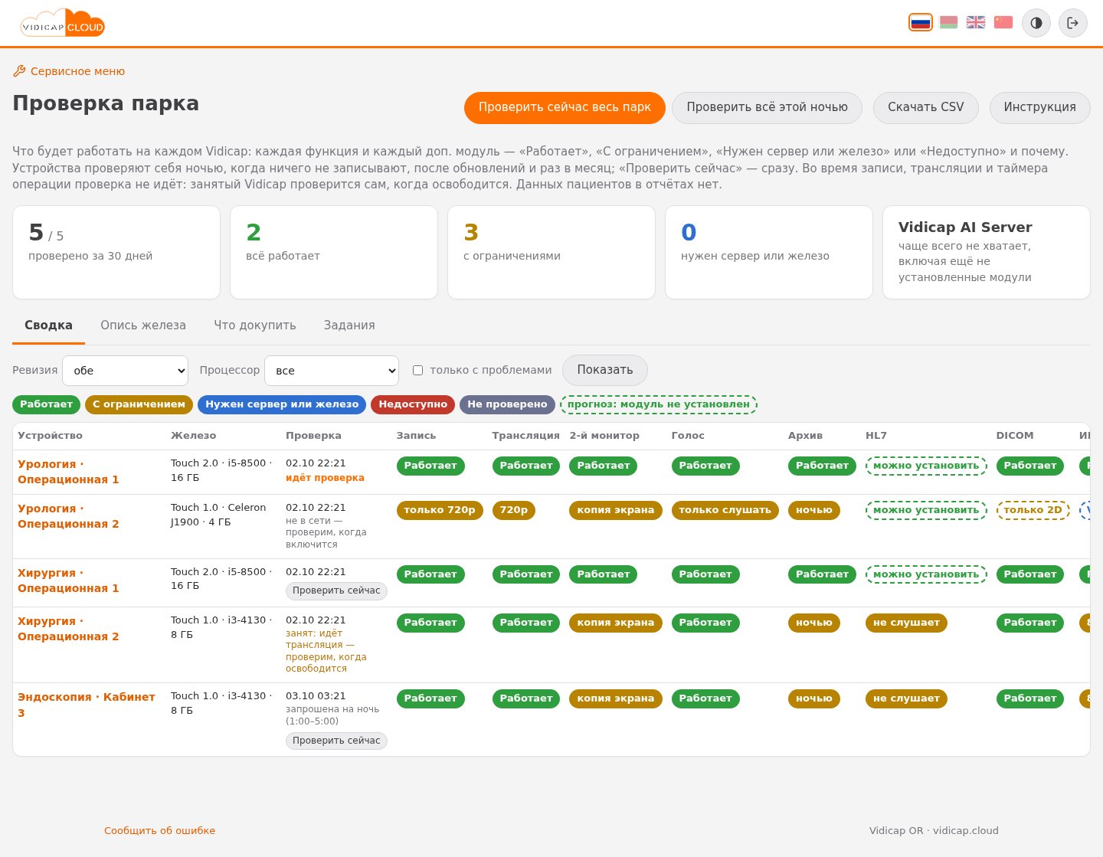
Task: Click the Показать button
Action: (x=605, y=370)
